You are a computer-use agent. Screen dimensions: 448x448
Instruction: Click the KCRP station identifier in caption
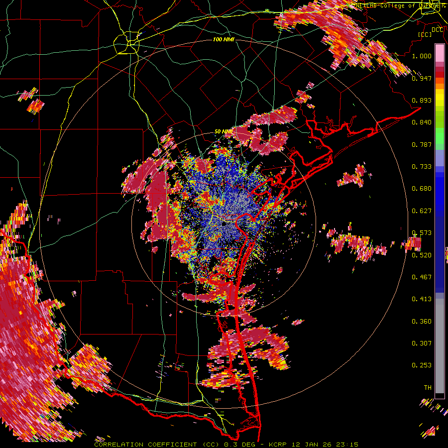coord(279,445)
